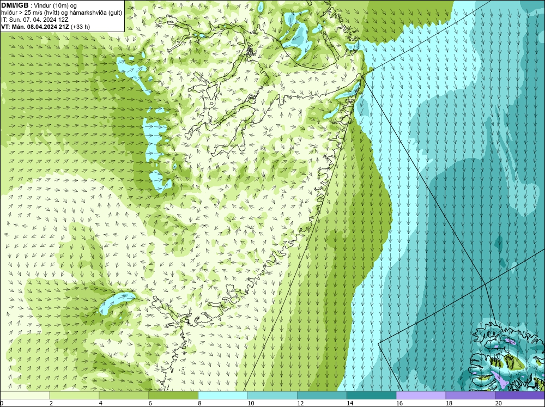This screenshot has height=407, width=545.
Task: Click the legend label "14"
Action: pos(350,403)
